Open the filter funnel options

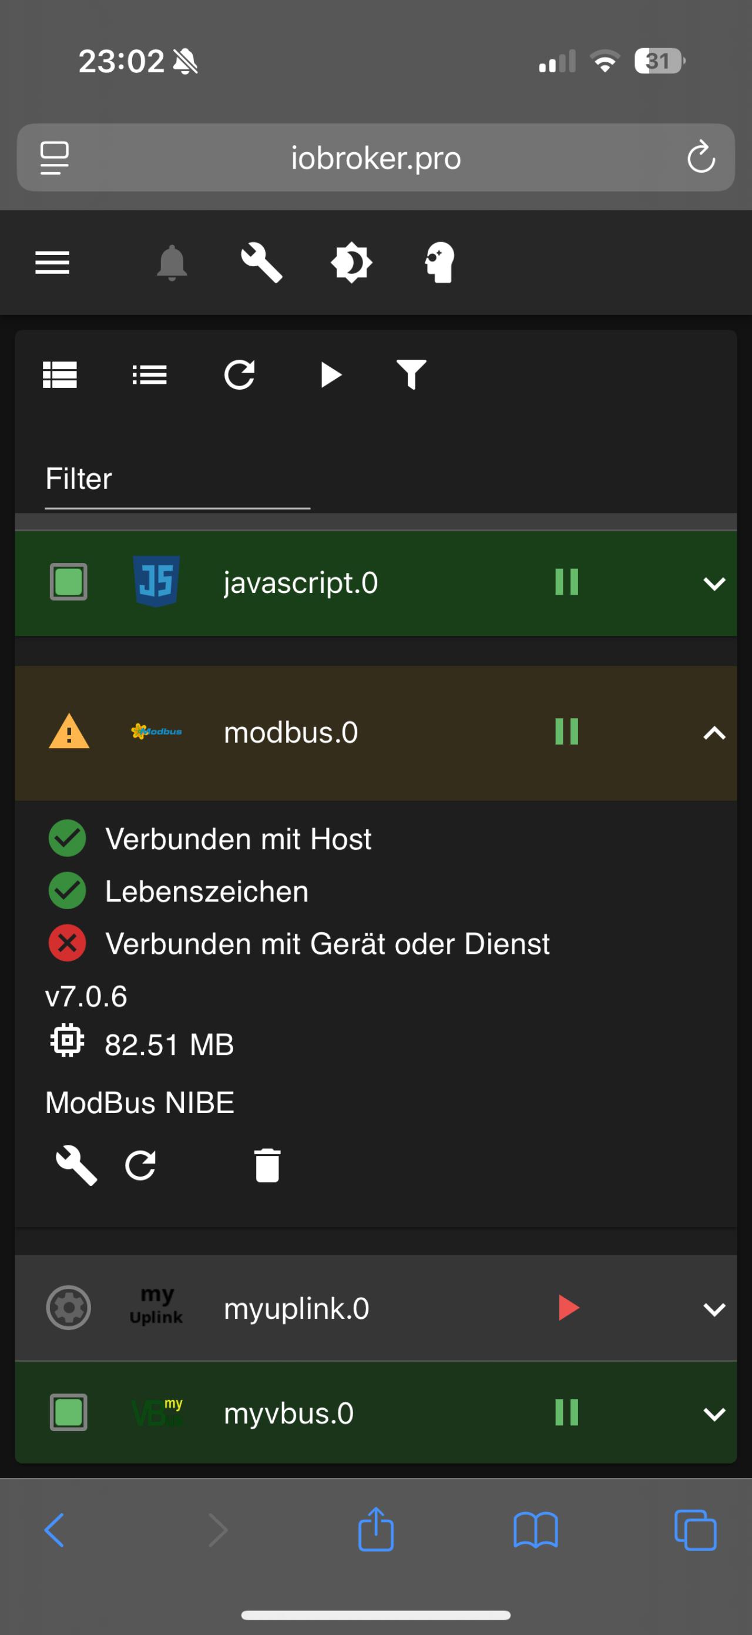point(411,374)
